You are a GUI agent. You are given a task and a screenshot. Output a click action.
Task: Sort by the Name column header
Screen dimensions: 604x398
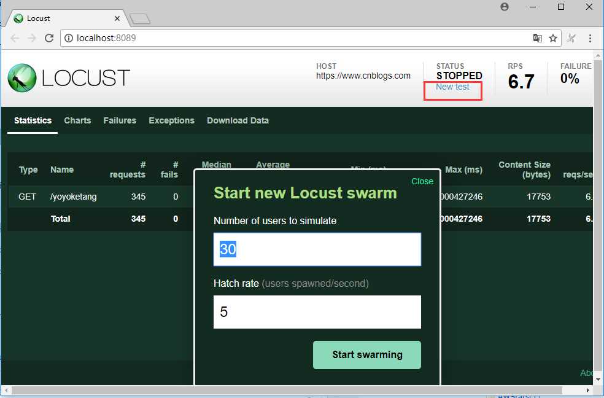point(61,170)
